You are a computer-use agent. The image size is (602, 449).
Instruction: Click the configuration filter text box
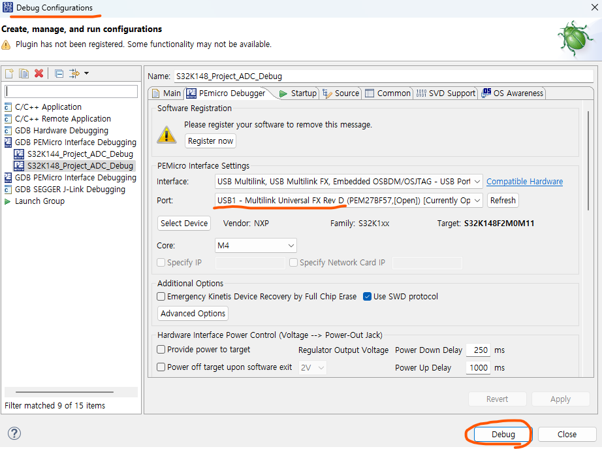tap(71, 91)
